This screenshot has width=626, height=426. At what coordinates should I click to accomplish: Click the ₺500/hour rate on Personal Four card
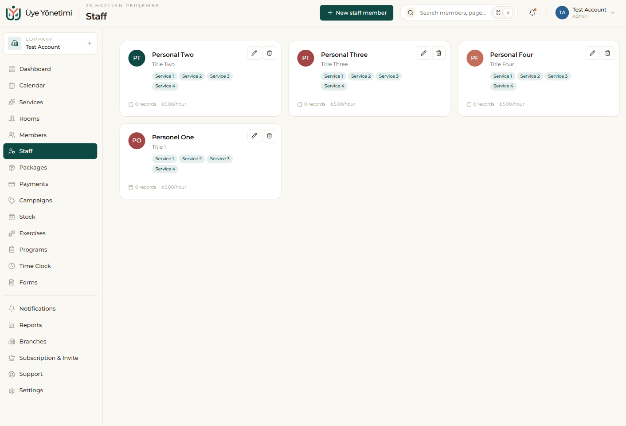(x=512, y=104)
